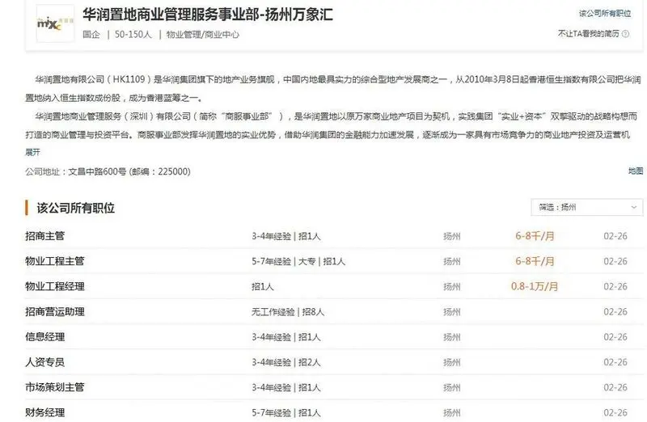Screen dimensions: 647x422
Task: Click the 50-150人 company size text
Action: coord(133,35)
